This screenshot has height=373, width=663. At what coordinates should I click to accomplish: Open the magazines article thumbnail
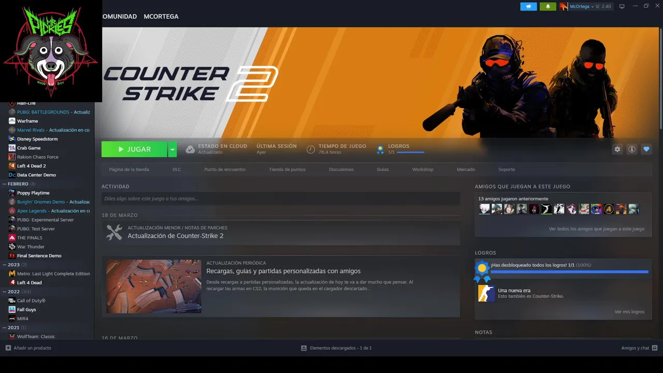(x=154, y=286)
